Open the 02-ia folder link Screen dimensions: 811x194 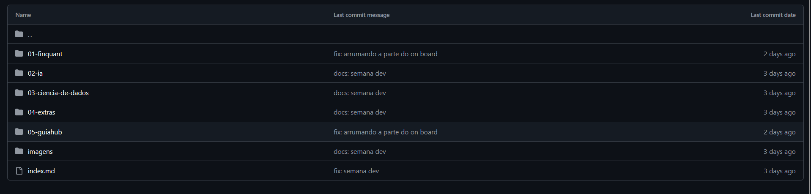click(x=35, y=73)
